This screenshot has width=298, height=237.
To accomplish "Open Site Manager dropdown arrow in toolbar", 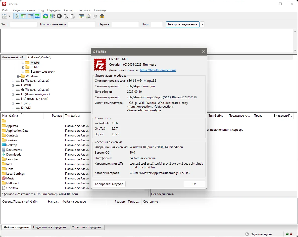I will [9, 16].
